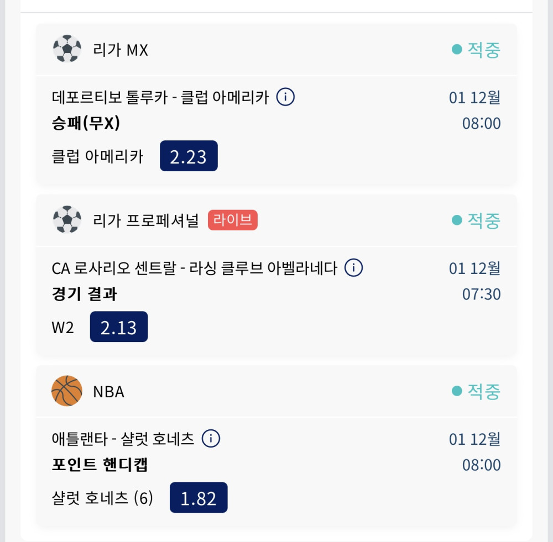Viewport: 553px width, 542px height.
Task: Open info icon for 데포르티보 톨루카 match
Action: (x=285, y=97)
